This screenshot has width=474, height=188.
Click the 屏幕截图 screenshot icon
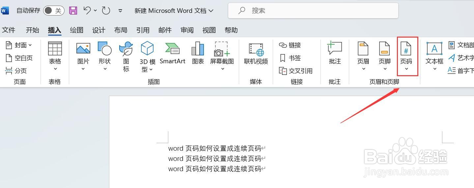click(x=222, y=49)
